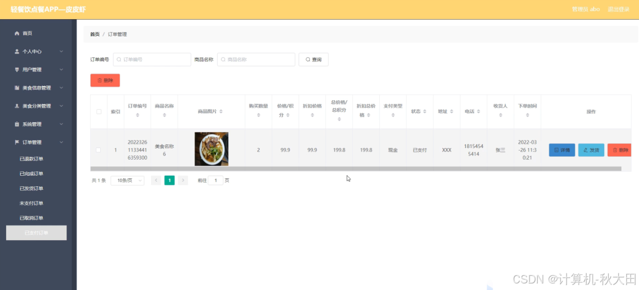
Task: Click the red 删除 button in the order row
Action: pyautogui.click(x=619, y=150)
